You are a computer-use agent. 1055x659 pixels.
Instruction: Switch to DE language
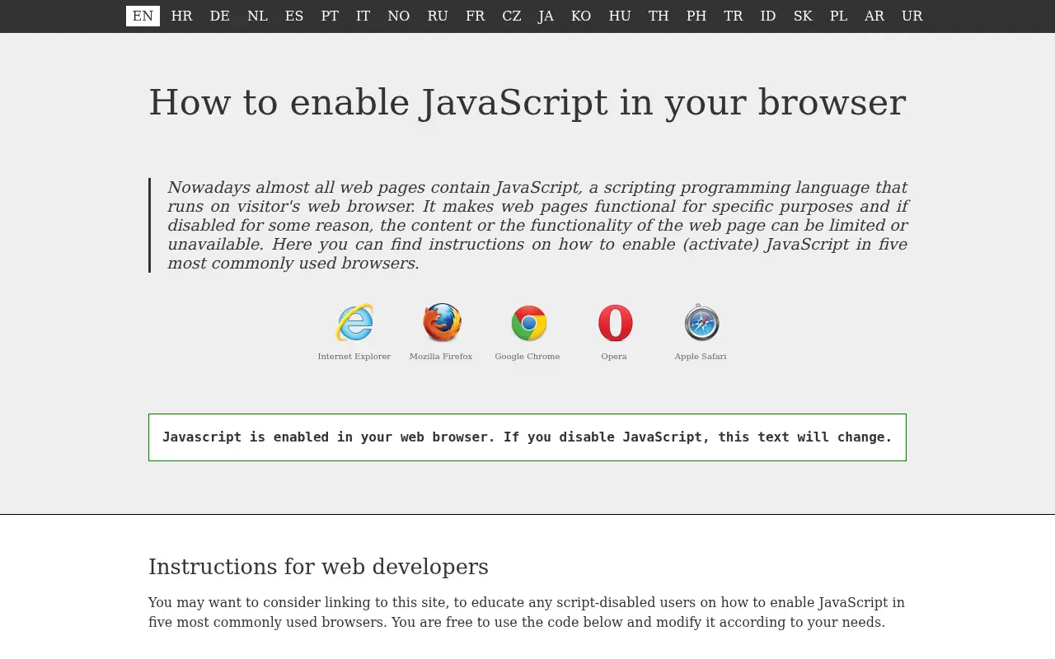click(x=219, y=16)
